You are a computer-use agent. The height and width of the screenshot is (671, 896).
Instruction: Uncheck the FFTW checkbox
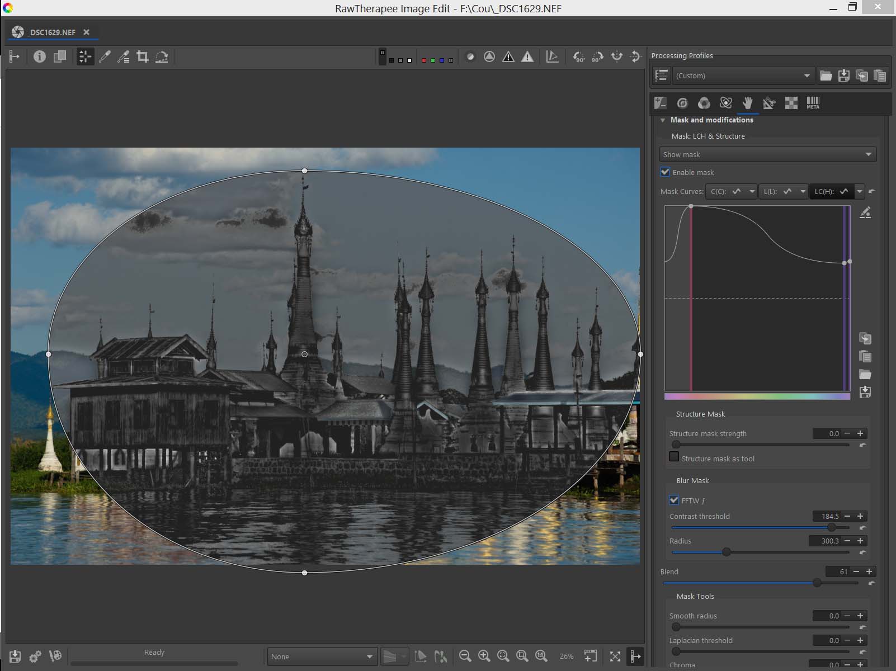click(x=674, y=500)
